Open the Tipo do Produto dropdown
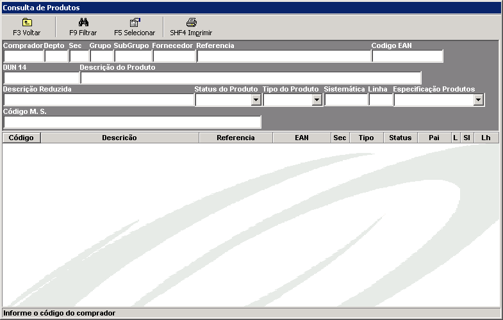 (x=317, y=100)
